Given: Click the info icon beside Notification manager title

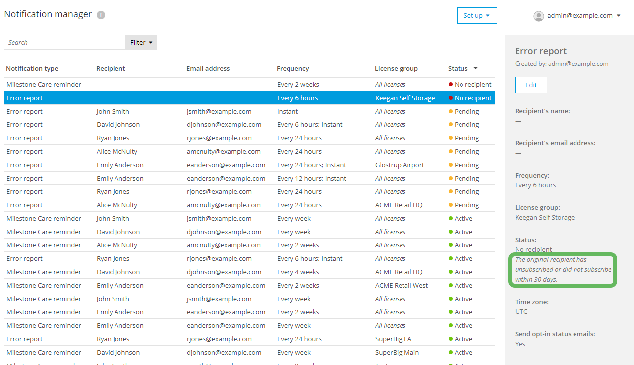Looking at the screenshot, I should coord(101,14).
